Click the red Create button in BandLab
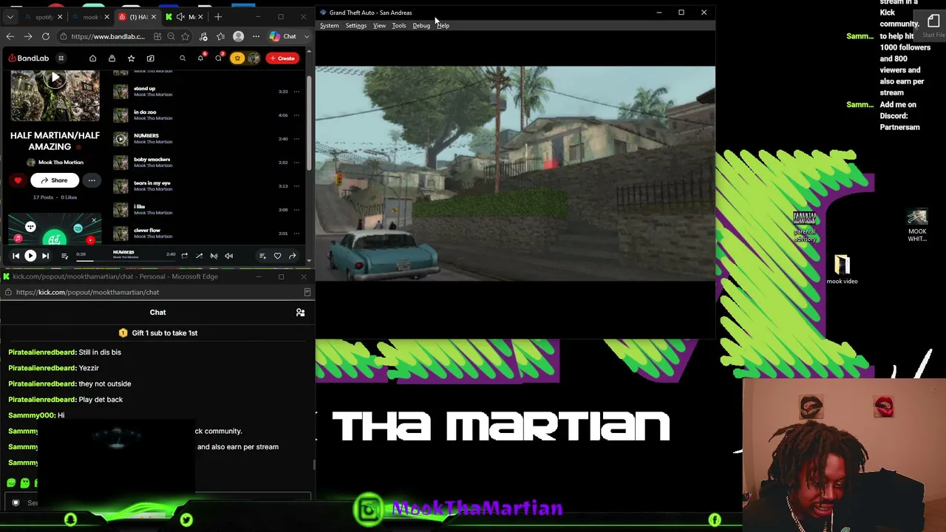 (283, 58)
